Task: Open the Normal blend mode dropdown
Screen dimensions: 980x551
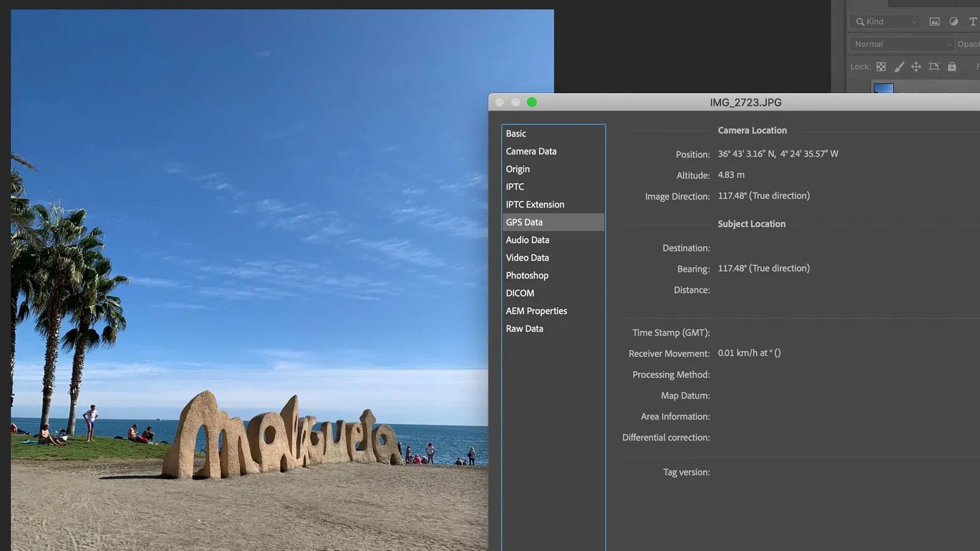Action: (902, 44)
